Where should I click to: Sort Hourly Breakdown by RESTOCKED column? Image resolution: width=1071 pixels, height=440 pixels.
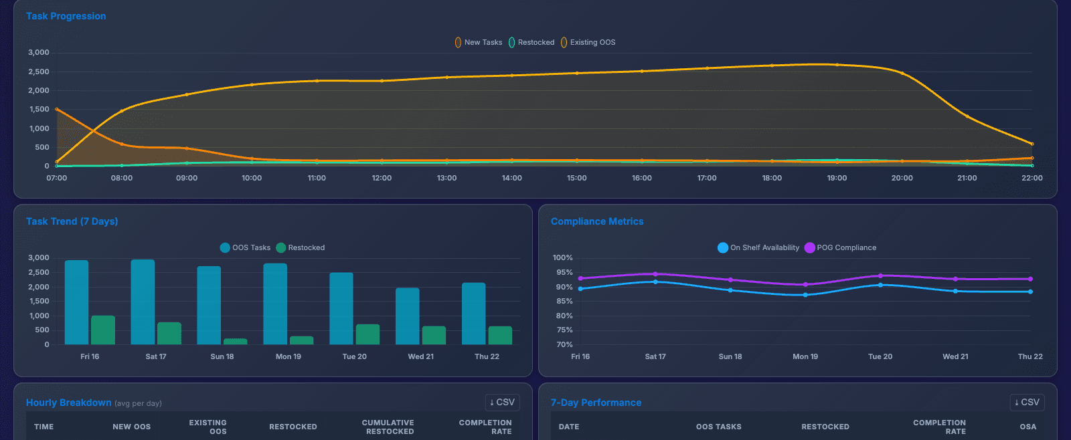293,427
